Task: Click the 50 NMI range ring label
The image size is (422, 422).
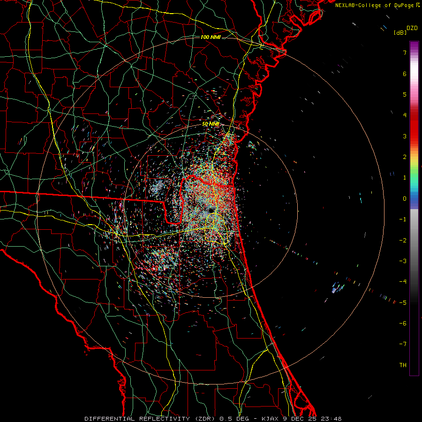Action: (211, 124)
